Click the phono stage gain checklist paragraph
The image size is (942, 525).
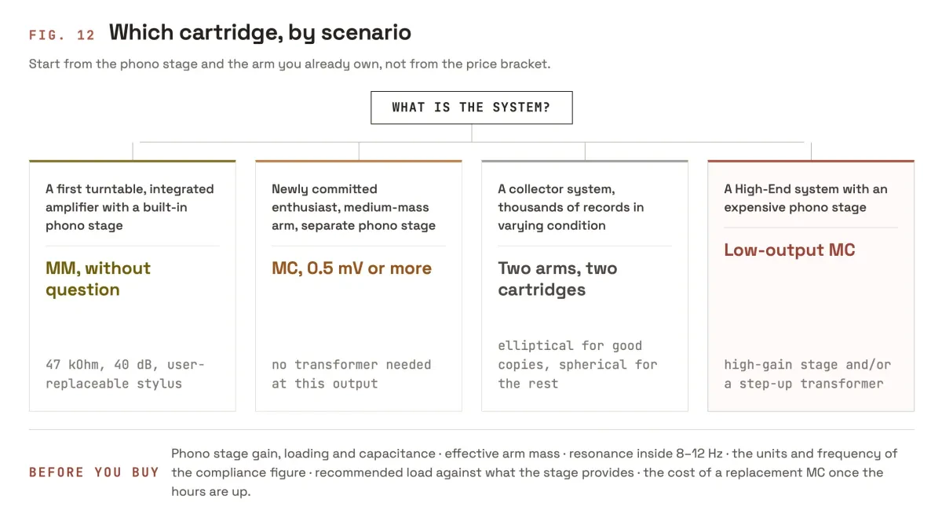tap(535, 472)
